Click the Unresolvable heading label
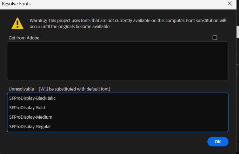Viewport: 239px width, 154px height. click(x=21, y=89)
